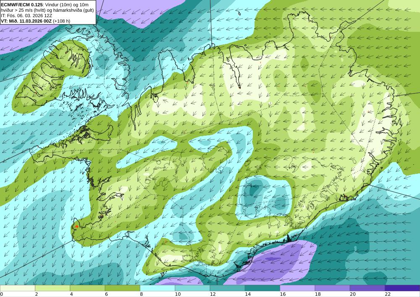Click the "hviður > 25 m/s (hvítt)" line
This screenshot has width=420, height=297.
tap(24, 10)
